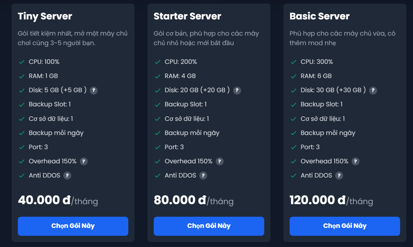Click the Basic Server heading
The height and width of the screenshot is (247, 413).
(319, 16)
